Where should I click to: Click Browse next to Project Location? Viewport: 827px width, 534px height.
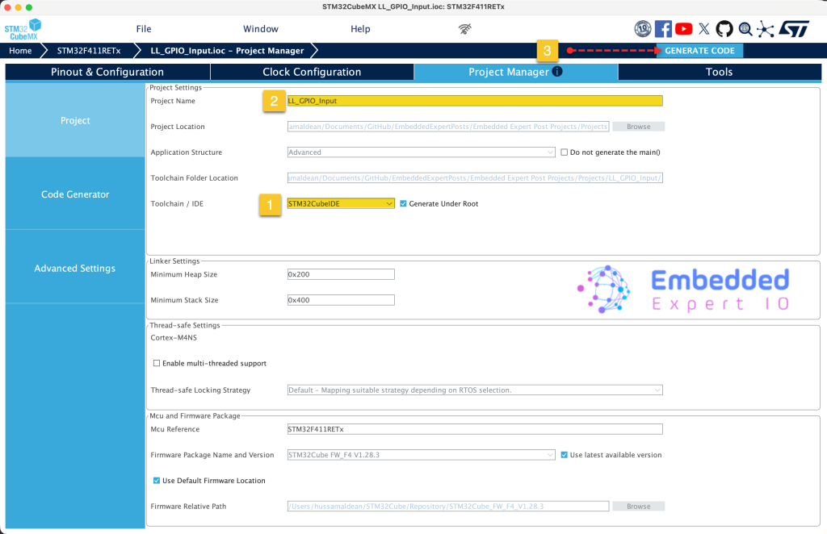point(638,127)
